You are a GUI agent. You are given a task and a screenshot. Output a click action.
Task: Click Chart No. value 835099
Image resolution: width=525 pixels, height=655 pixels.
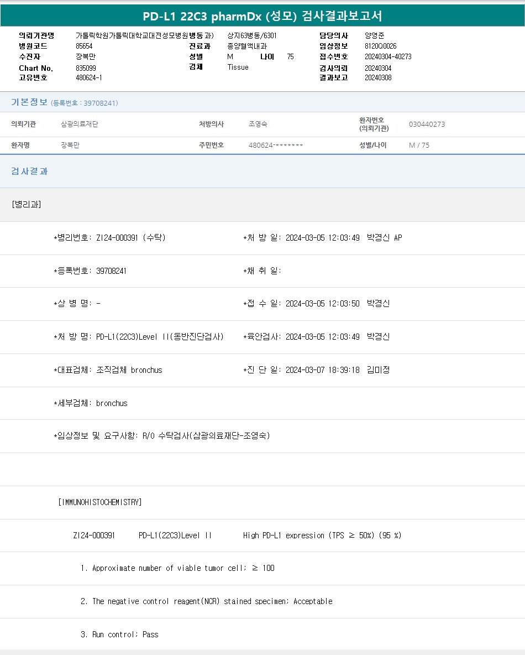tap(86, 67)
